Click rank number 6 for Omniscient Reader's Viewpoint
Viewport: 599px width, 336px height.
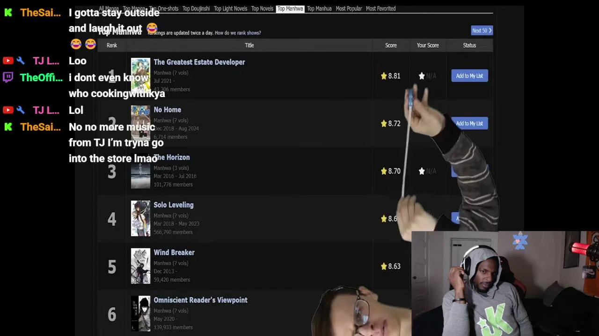[112, 314]
